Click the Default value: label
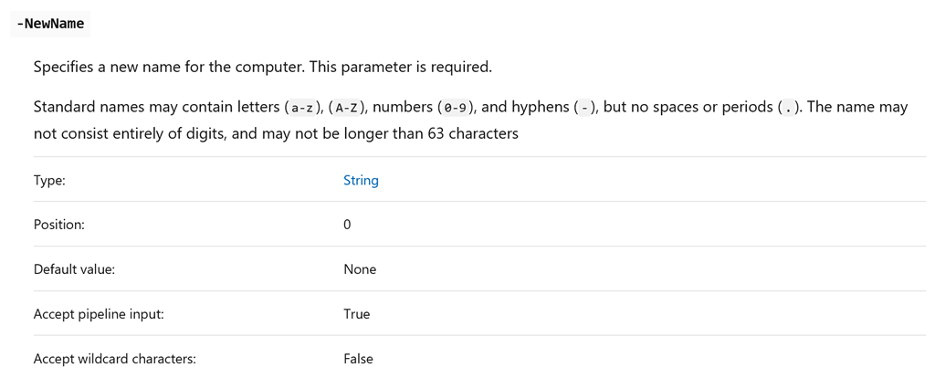The image size is (935, 378). point(74,269)
